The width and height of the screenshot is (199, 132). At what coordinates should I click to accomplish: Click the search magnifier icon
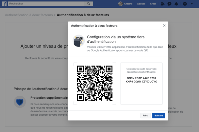tap(88, 4)
